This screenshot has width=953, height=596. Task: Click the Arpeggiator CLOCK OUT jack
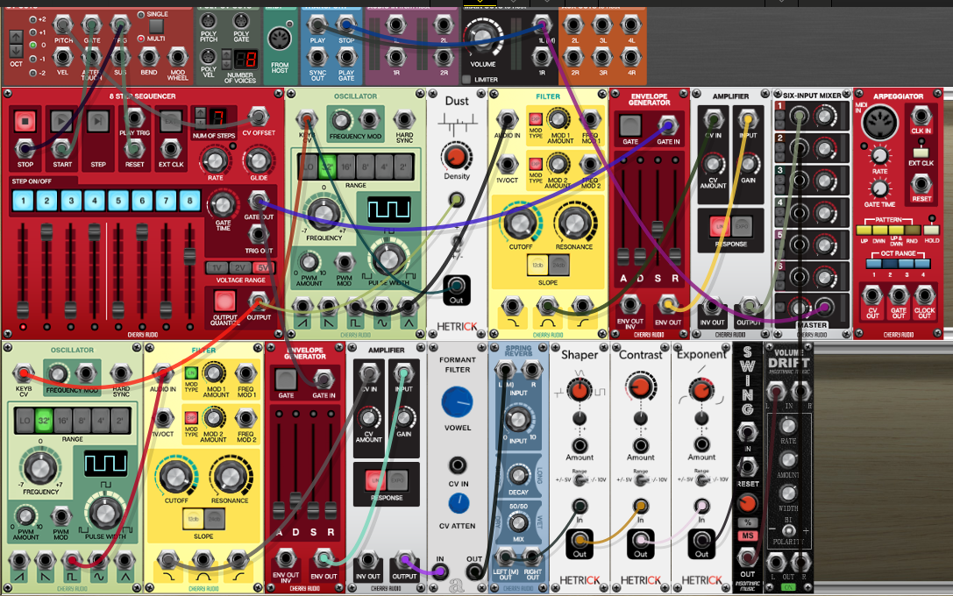[924, 296]
